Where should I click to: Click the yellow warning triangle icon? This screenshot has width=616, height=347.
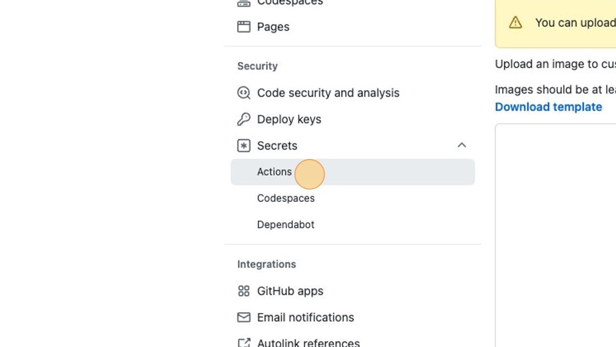tap(515, 23)
